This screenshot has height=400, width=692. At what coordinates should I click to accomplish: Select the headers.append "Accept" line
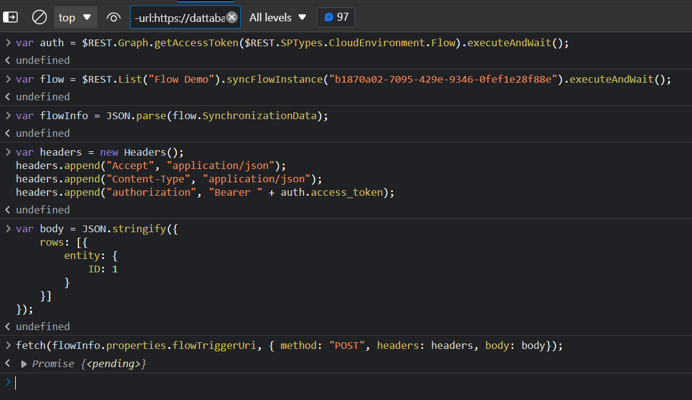pyautogui.click(x=151, y=165)
